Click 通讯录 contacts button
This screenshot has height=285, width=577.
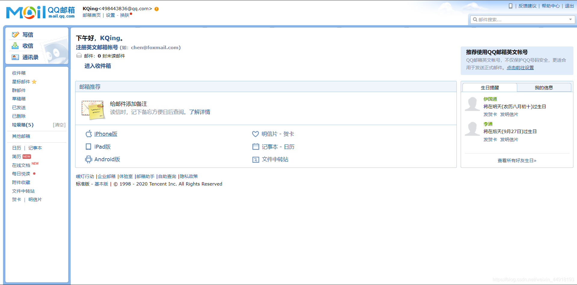coord(30,57)
